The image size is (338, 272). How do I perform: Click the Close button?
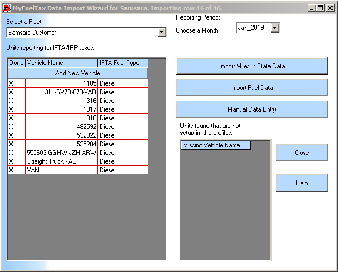click(x=302, y=153)
